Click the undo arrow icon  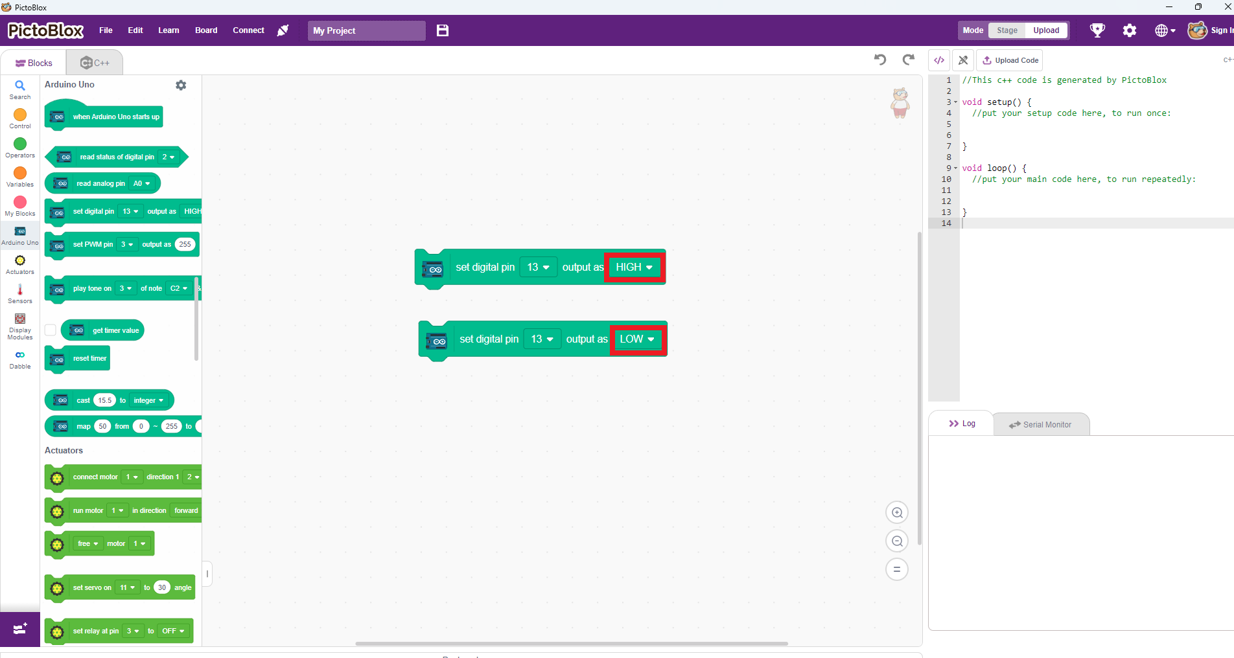(x=879, y=60)
